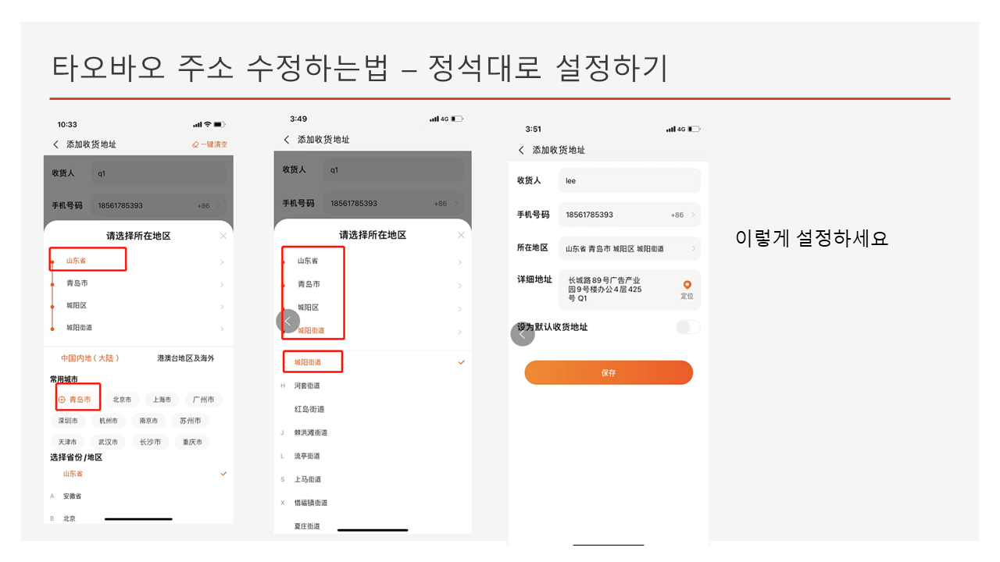Select 武汉市 city chip

[109, 442]
